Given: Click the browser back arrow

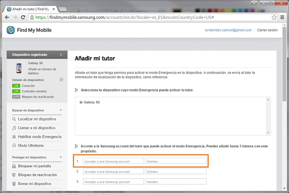Looking at the screenshot, I should coord(7,17).
